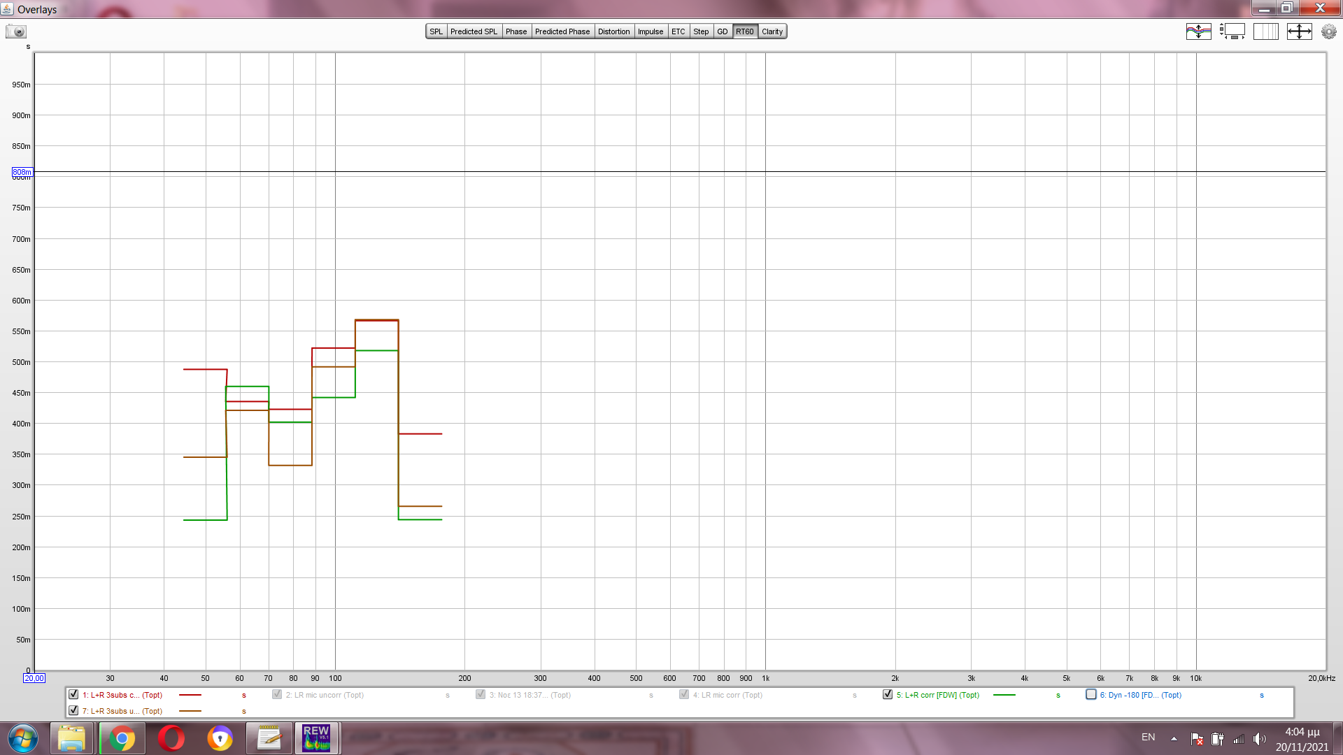Click the EN language indicator
1343x755 pixels.
tap(1148, 738)
